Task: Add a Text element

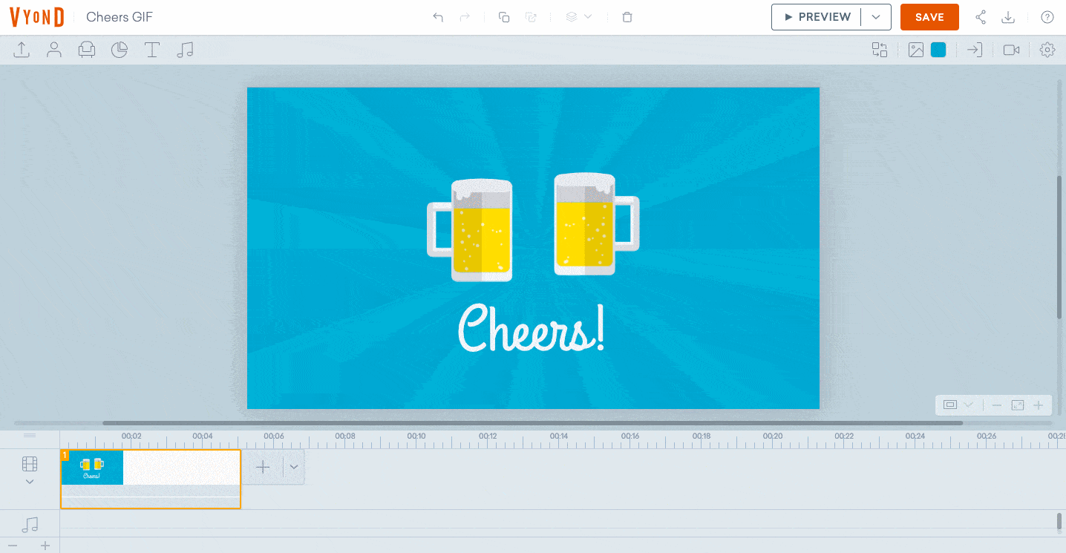Action: [x=152, y=50]
